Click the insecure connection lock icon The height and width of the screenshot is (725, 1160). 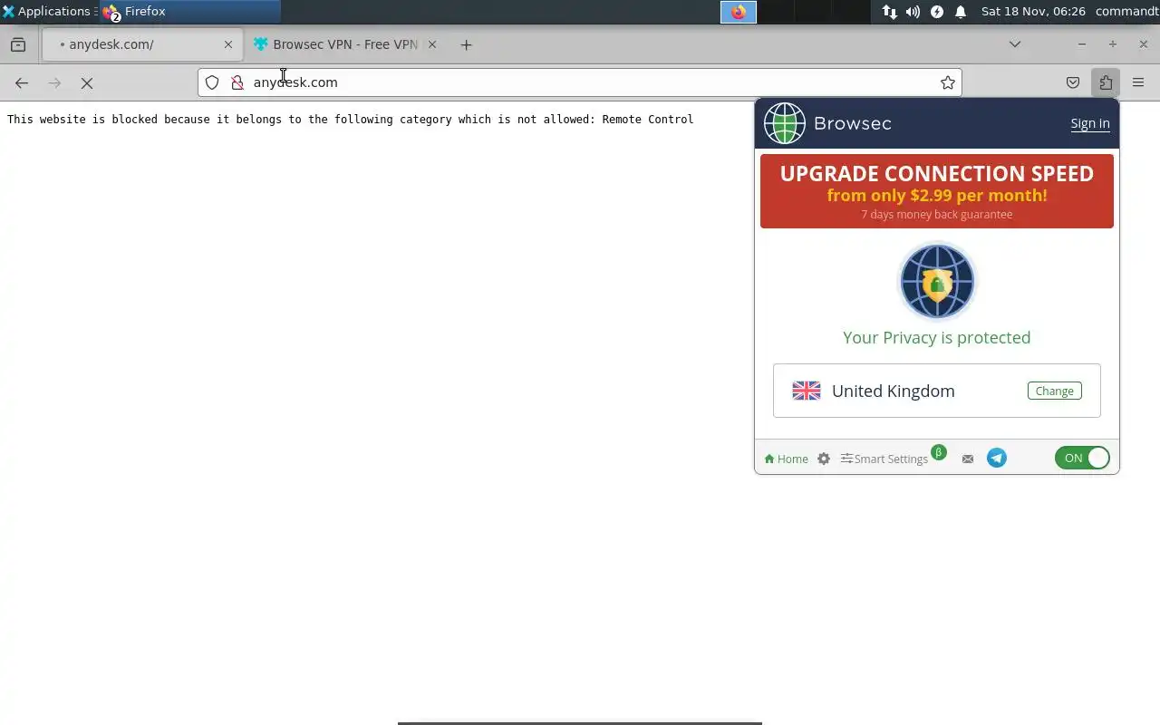(237, 82)
